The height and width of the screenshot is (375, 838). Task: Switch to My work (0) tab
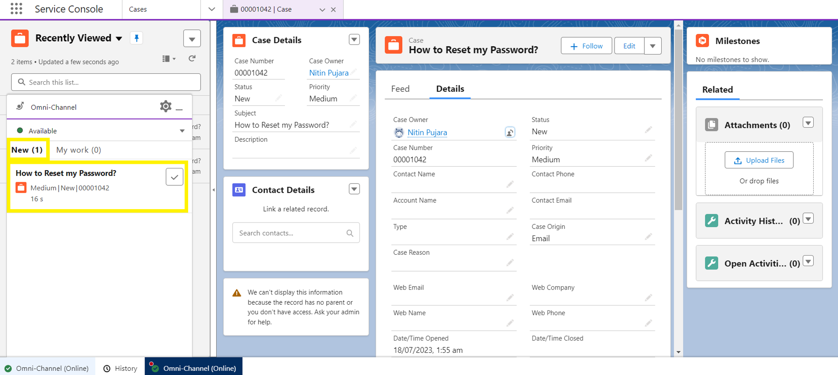click(x=79, y=150)
